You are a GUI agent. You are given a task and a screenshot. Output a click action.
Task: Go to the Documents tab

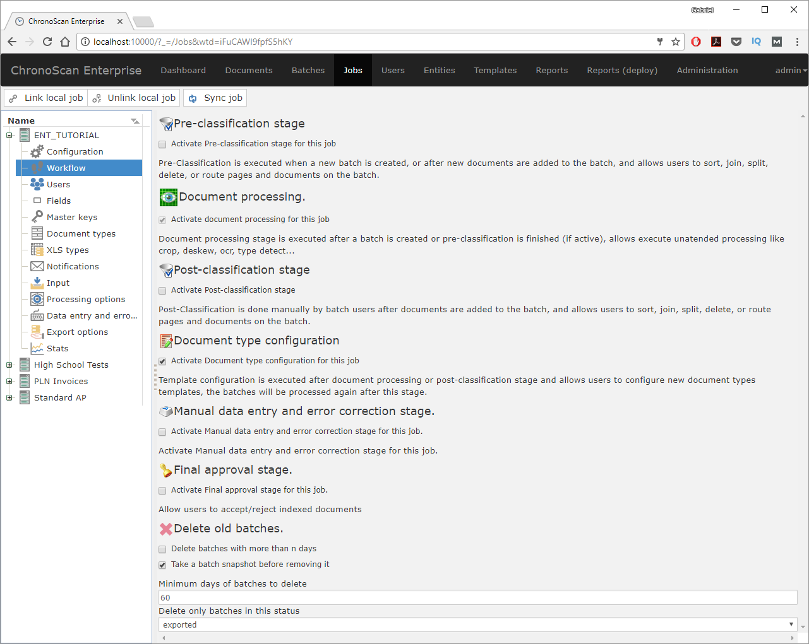click(x=249, y=70)
